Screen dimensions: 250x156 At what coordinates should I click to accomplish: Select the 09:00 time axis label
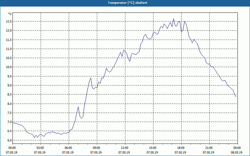[96, 148]
